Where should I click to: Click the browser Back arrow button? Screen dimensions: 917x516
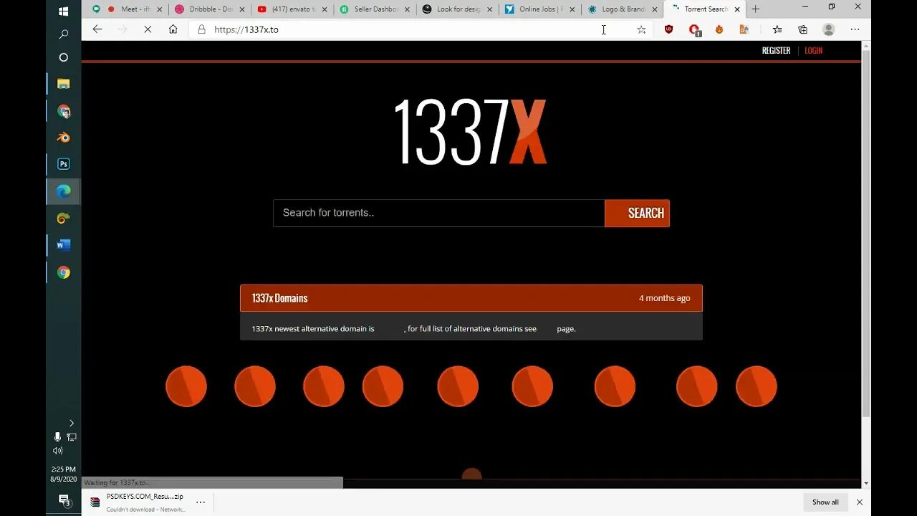point(97,29)
